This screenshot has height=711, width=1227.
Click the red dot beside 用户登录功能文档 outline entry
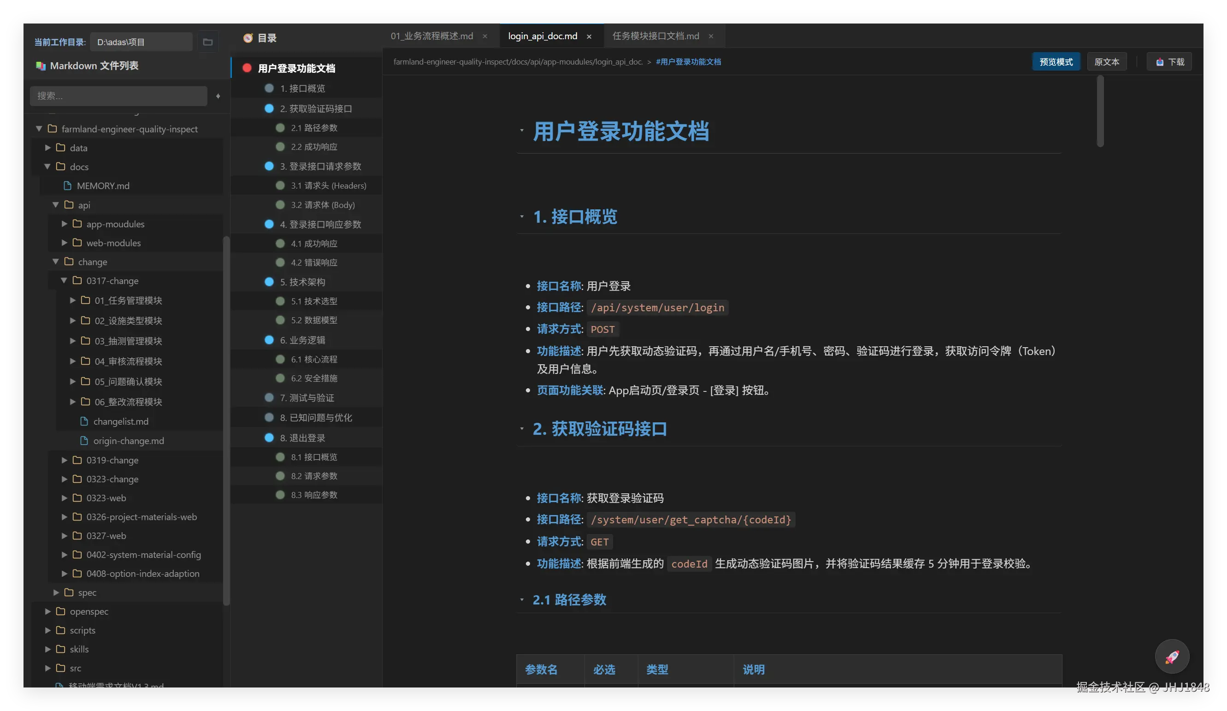[247, 68]
